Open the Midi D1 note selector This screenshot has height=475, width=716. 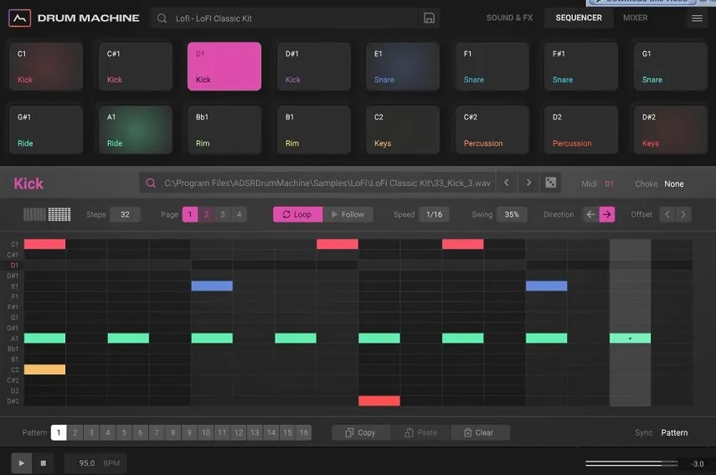click(x=609, y=183)
